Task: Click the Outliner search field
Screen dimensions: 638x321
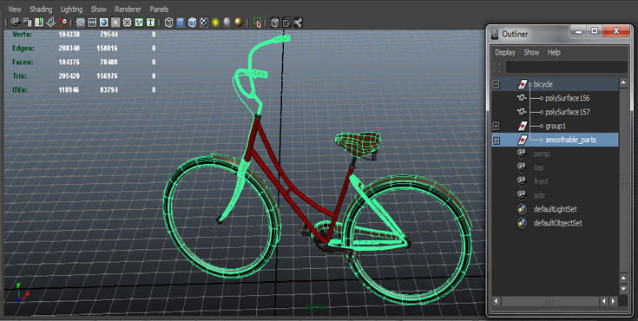Action: (566, 67)
